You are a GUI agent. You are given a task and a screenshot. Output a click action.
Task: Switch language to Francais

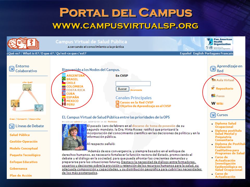[x=227, y=54]
